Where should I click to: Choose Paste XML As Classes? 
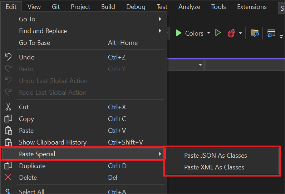point(214,167)
